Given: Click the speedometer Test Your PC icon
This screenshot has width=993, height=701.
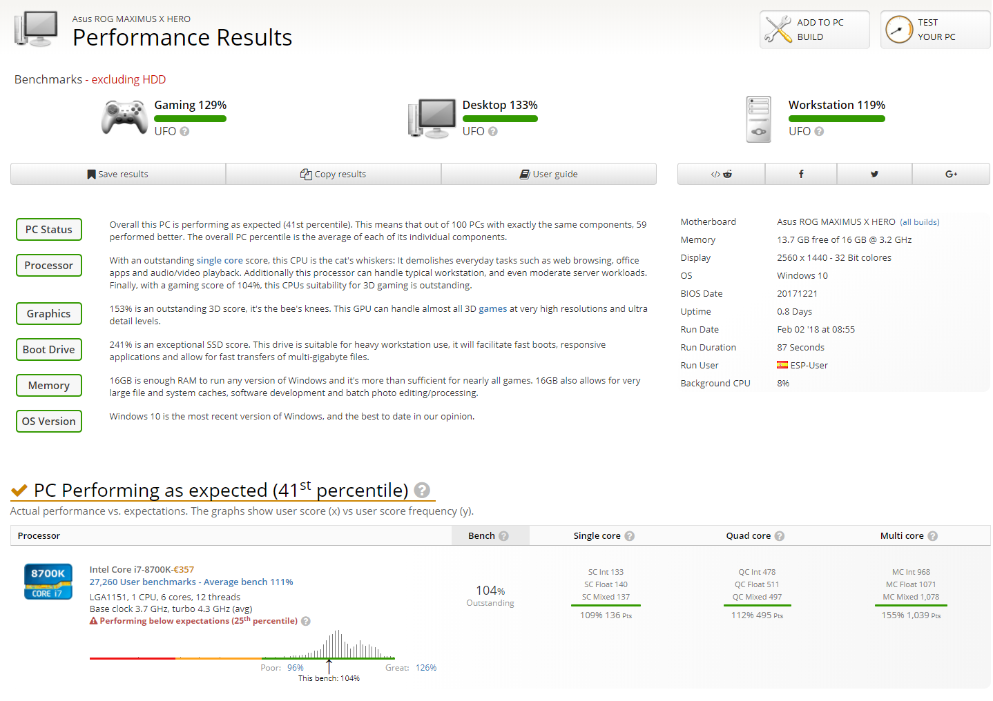Looking at the screenshot, I should 899,30.
